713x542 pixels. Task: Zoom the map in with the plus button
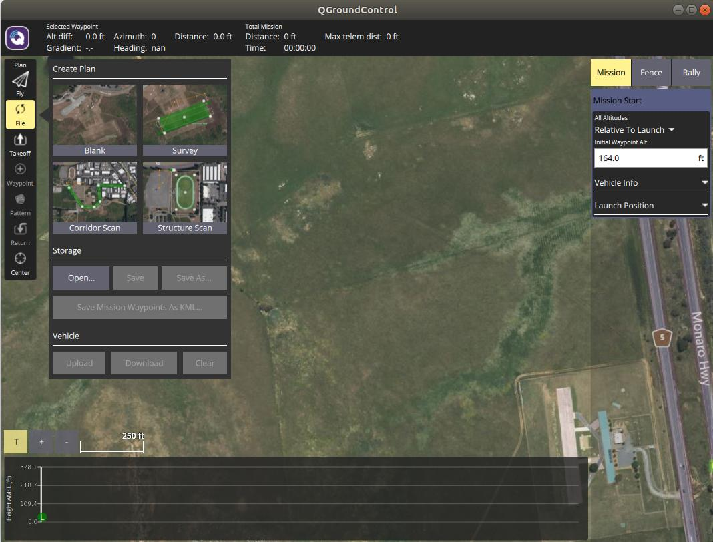(x=41, y=441)
